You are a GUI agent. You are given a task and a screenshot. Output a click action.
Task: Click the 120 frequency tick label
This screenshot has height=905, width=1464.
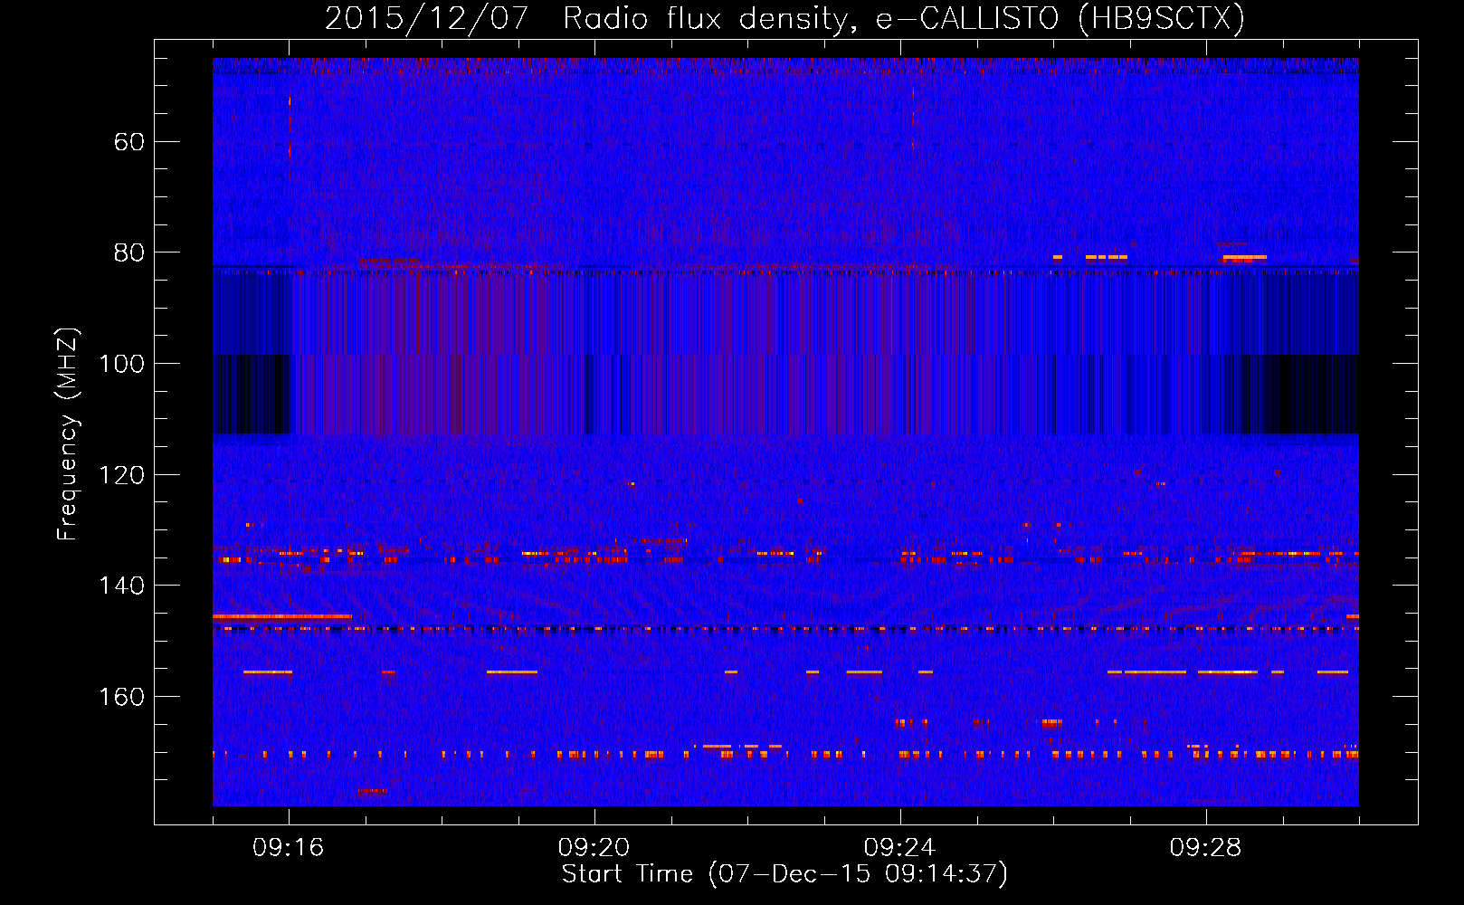point(121,475)
